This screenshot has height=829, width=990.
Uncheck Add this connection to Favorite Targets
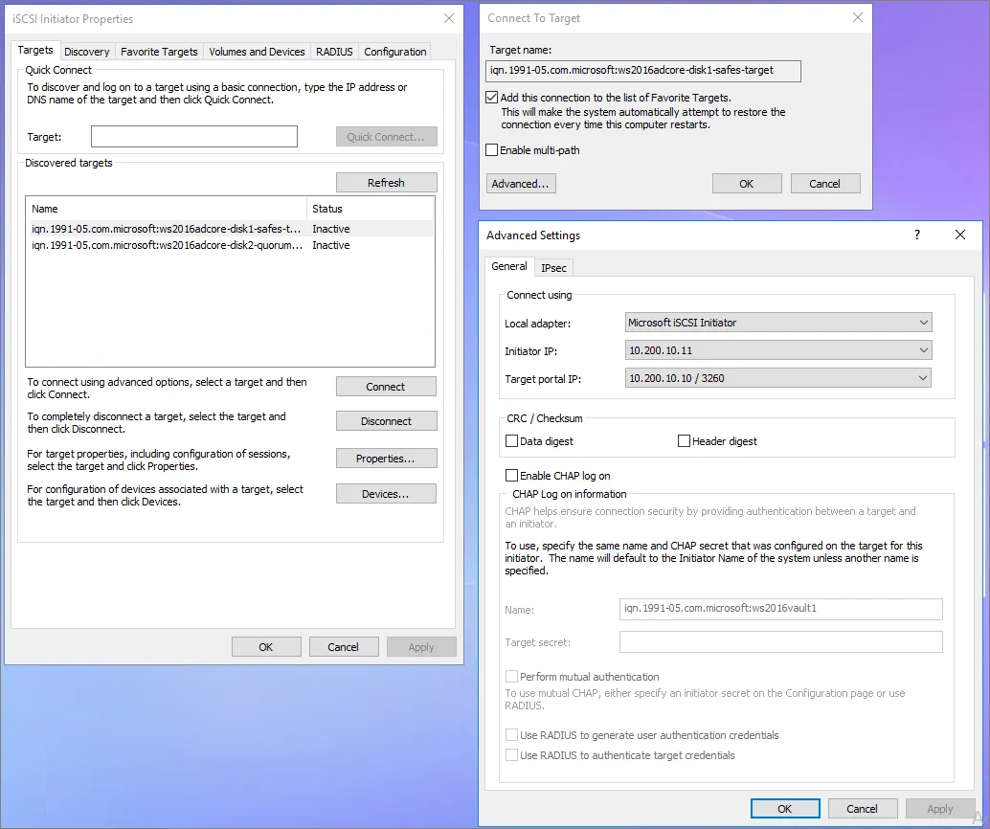pos(492,98)
